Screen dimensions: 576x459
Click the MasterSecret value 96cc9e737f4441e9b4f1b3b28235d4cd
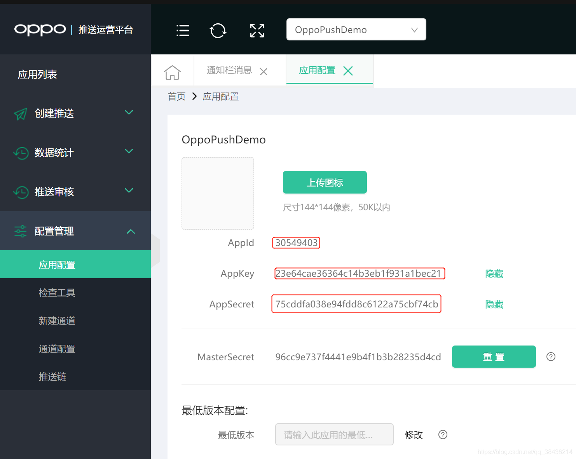pyautogui.click(x=358, y=357)
